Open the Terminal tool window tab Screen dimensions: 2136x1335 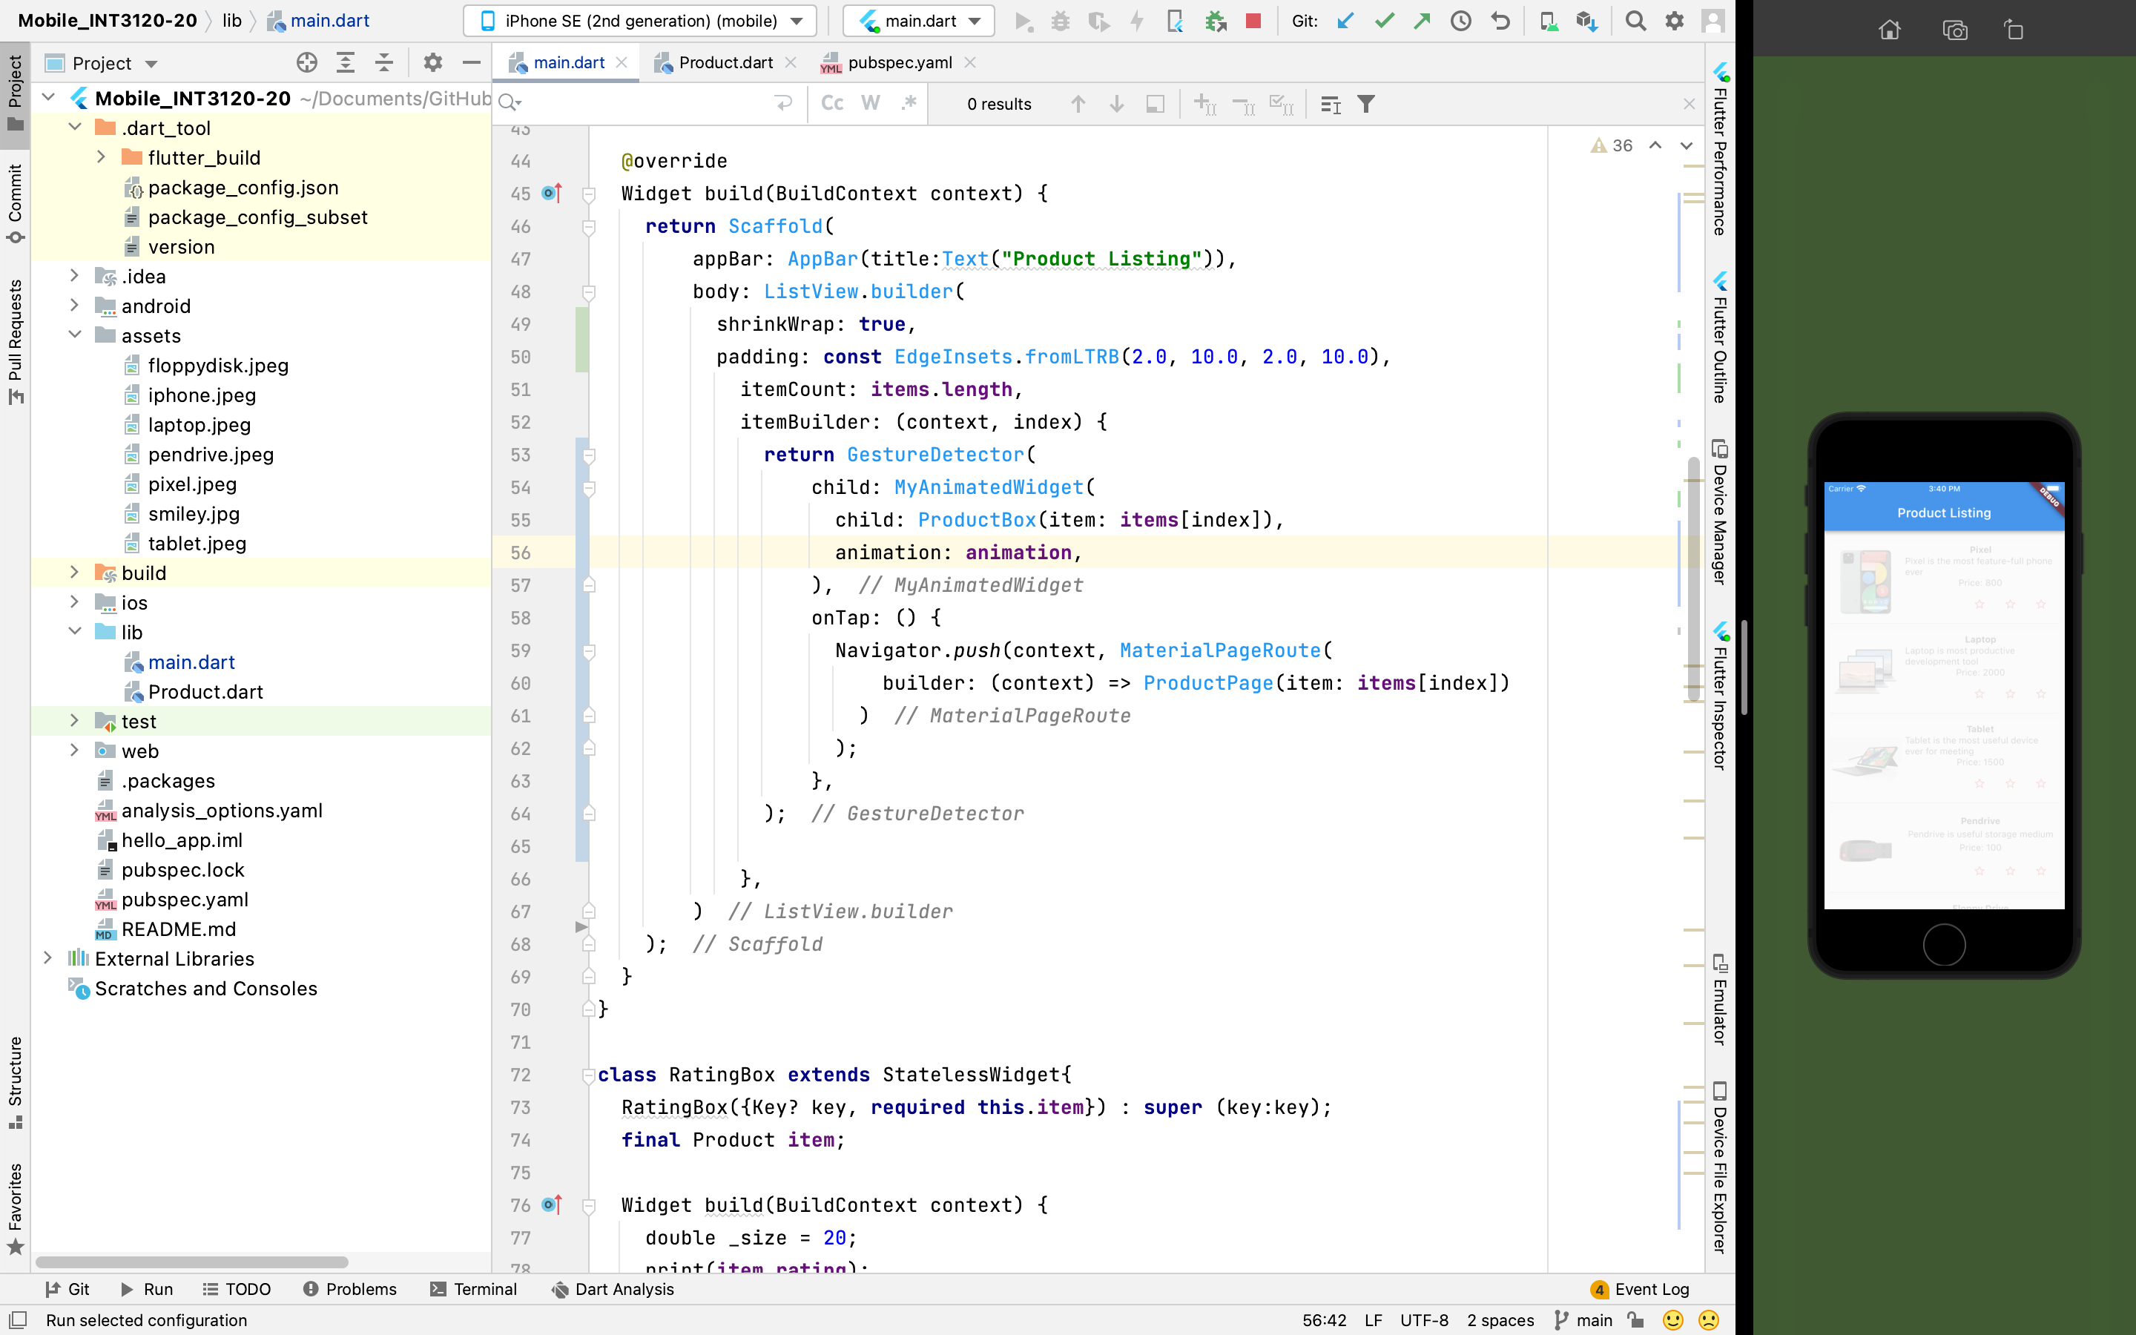[473, 1289]
